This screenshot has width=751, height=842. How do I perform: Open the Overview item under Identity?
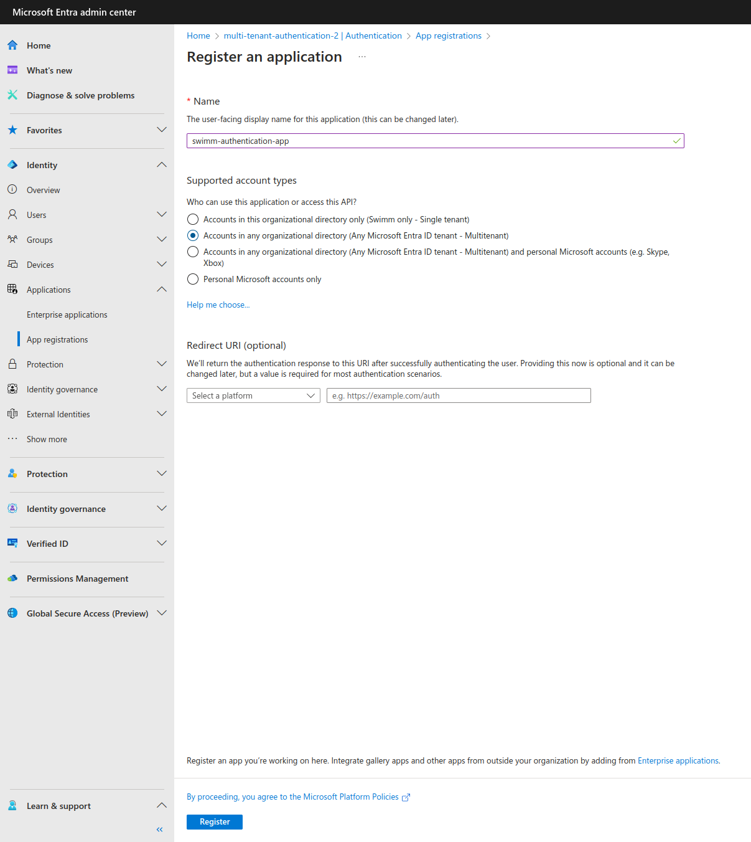(x=44, y=190)
